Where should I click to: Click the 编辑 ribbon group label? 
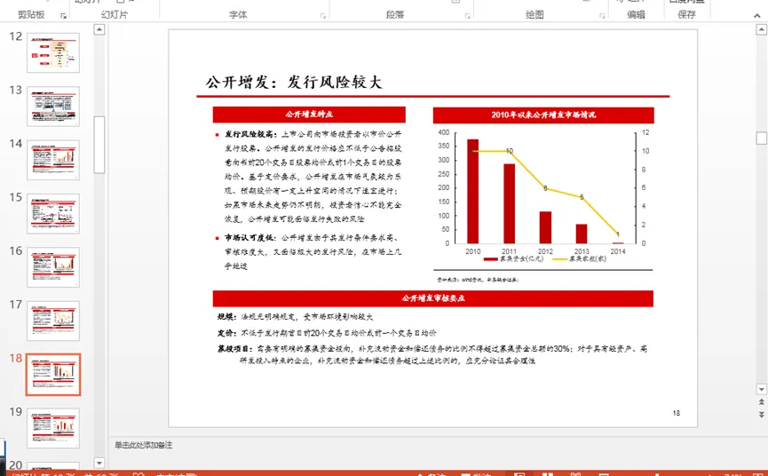coord(636,15)
